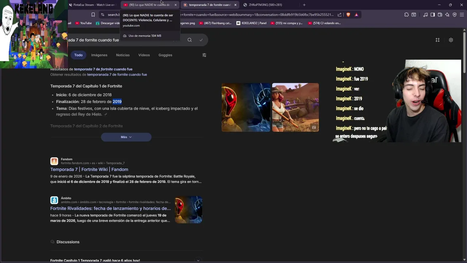Open the Brave Wallet icon

click(440, 15)
